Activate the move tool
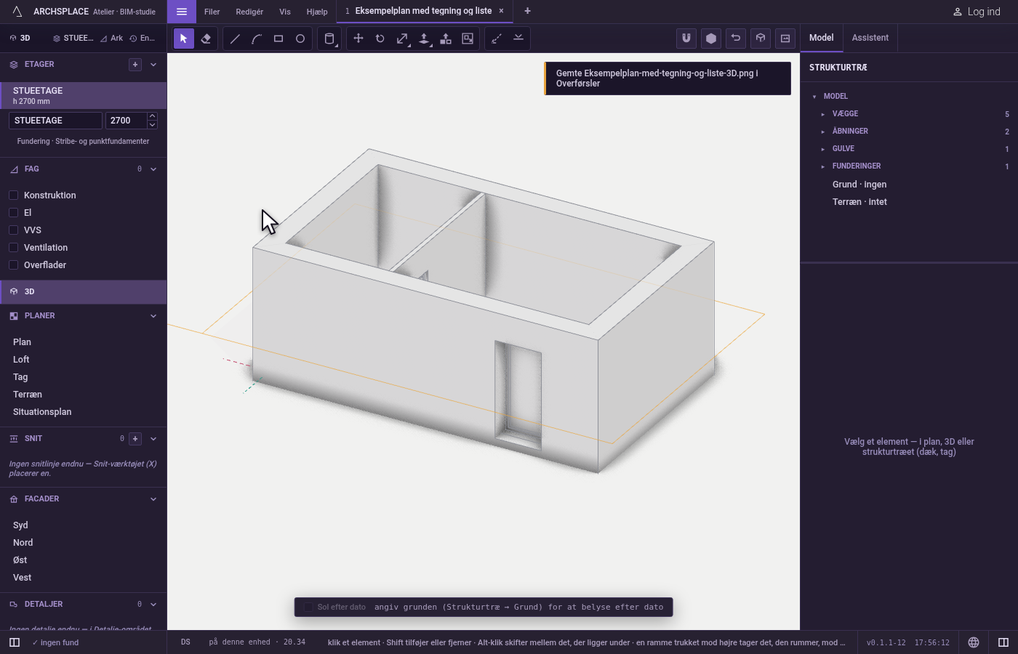The height and width of the screenshot is (654, 1018). pos(358,39)
